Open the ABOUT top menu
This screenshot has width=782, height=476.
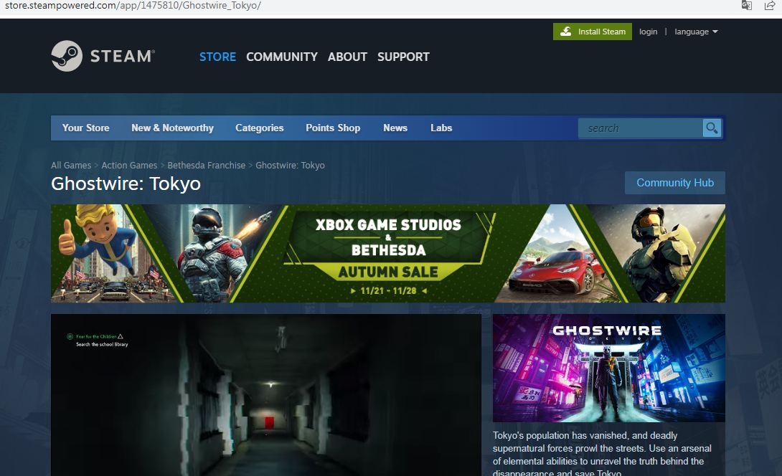[347, 57]
